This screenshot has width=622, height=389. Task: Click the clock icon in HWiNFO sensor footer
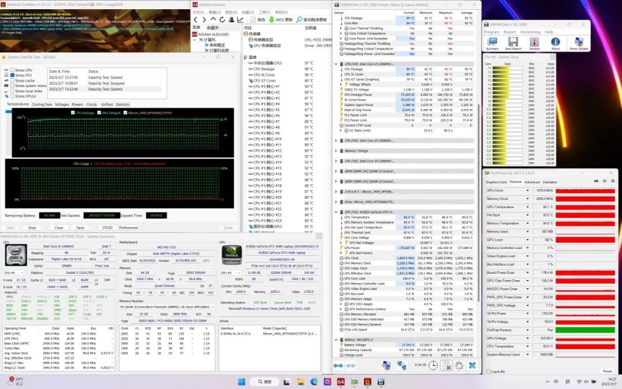click(433, 365)
